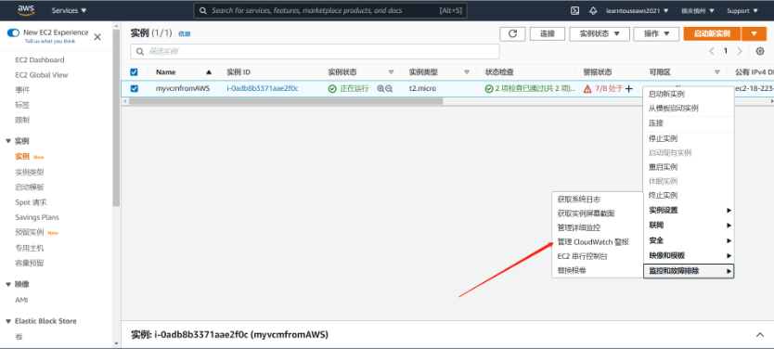Refresh the instance list
Image resolution: width=774 pixels, height=349 pixels.
click(512, 33)
